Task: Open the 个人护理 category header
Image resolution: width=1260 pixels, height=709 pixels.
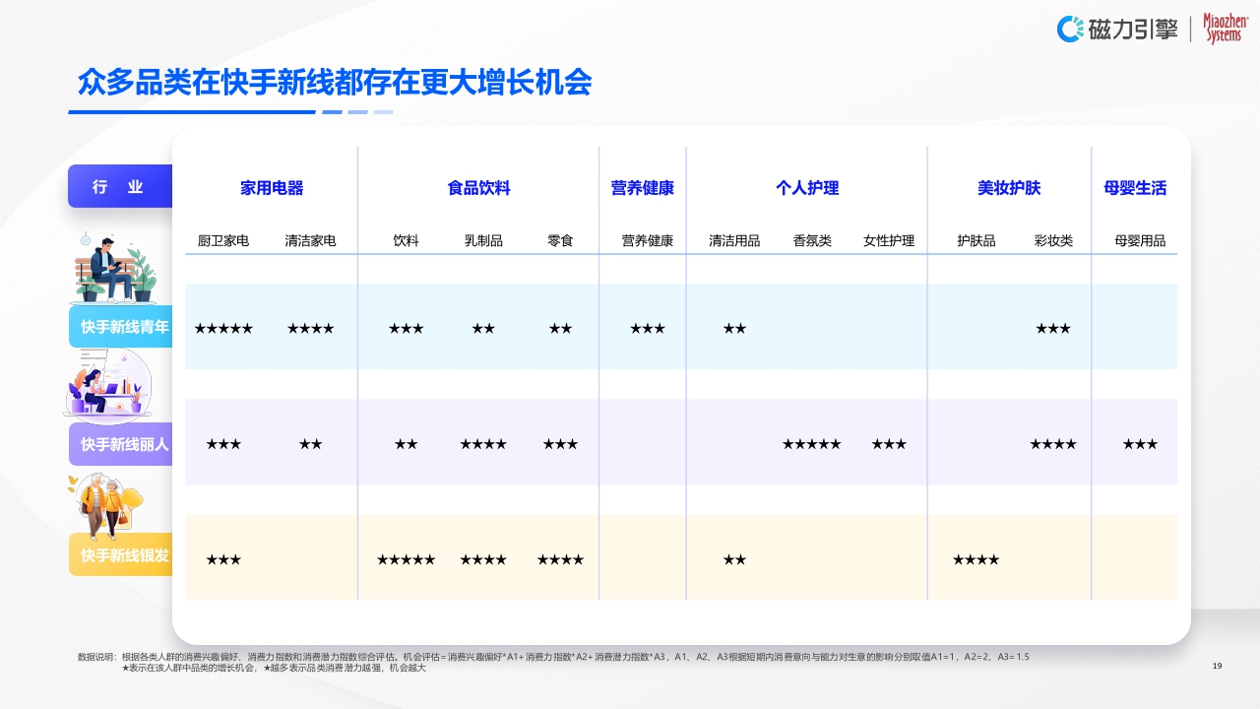Action: pos(810,188)
